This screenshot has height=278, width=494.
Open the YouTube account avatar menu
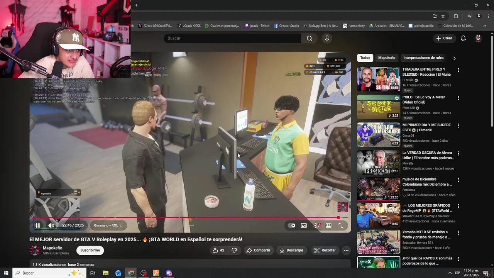click(x=478, y=38)
